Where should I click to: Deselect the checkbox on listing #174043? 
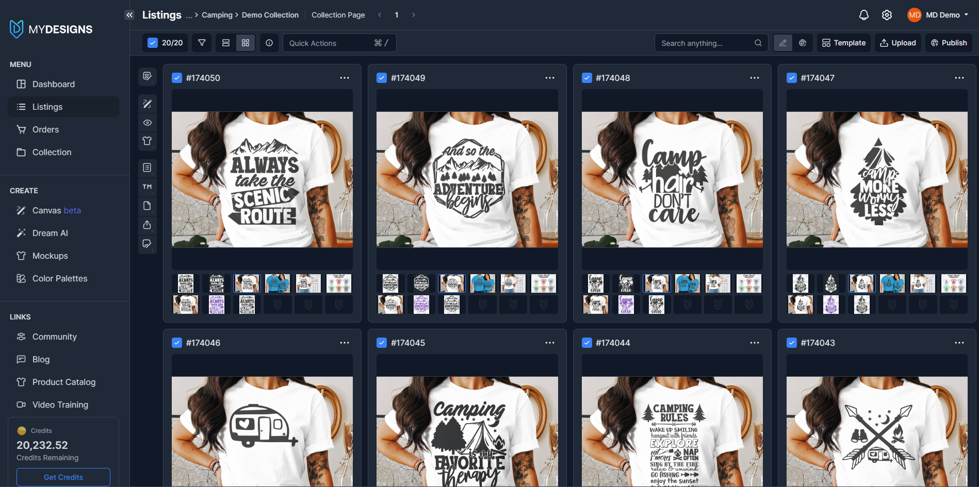(x=792, y=342)
